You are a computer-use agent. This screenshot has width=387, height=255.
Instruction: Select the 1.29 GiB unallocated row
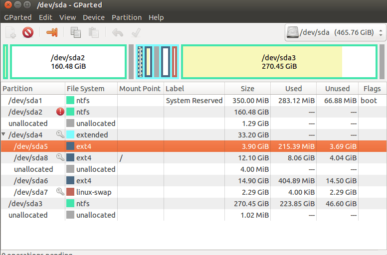point(193,123)
